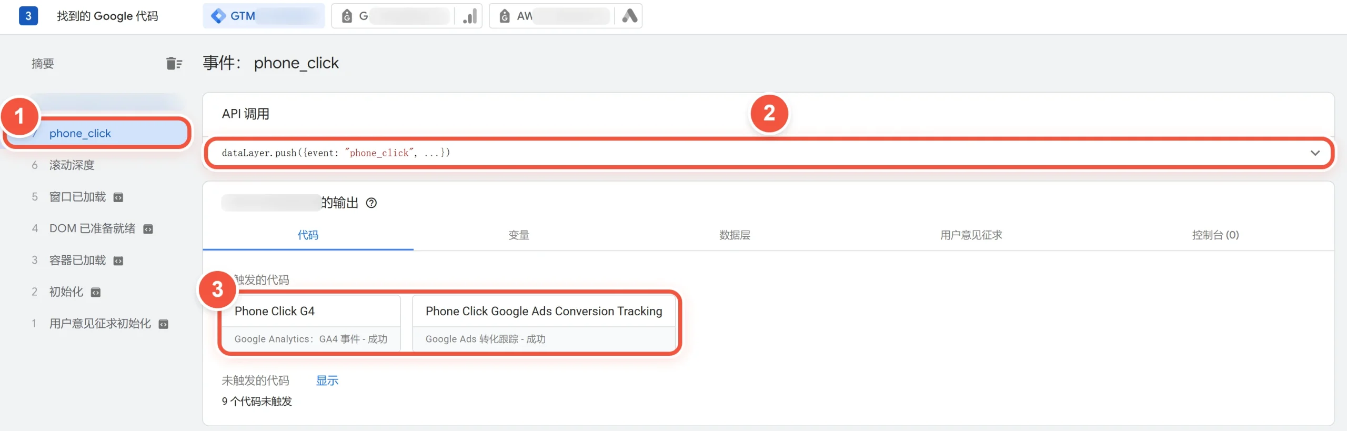Select the 初始化 event
The image size is (1347, 431).
coord(66,292)
